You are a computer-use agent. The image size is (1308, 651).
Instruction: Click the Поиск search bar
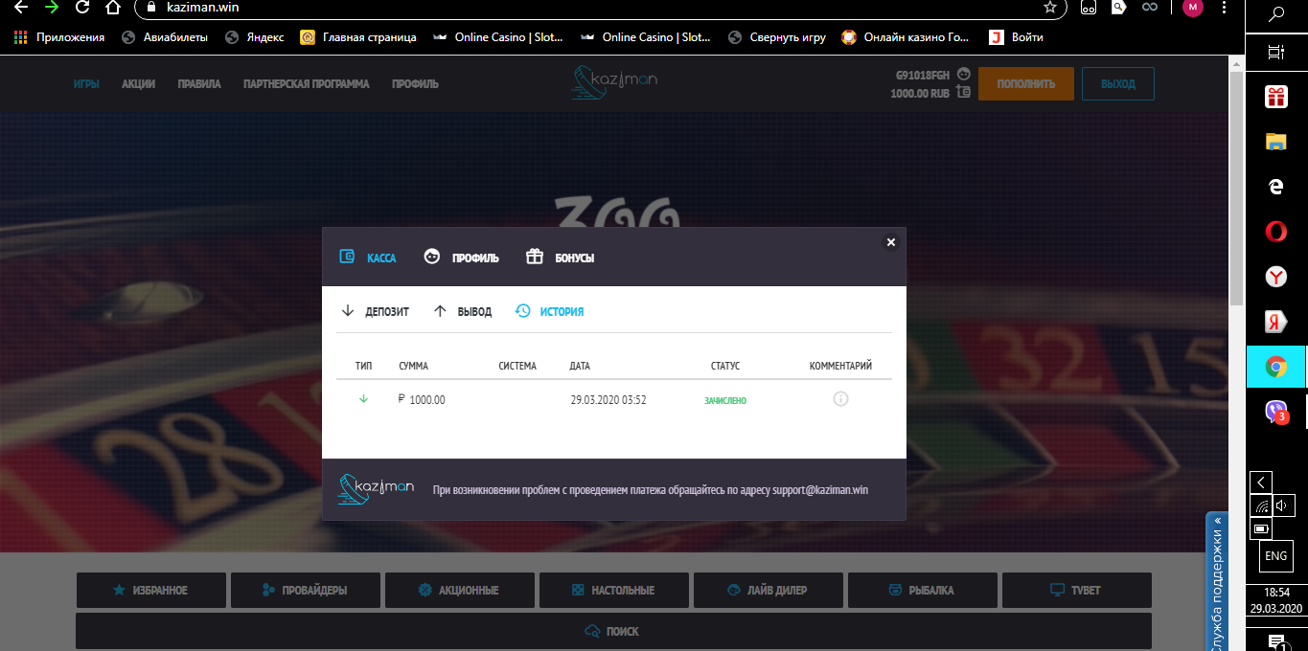pos(613,631)
